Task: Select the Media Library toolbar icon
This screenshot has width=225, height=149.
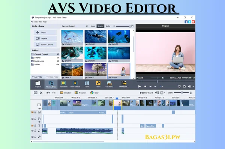Action: pyautogui.click(x=51, y=84)
